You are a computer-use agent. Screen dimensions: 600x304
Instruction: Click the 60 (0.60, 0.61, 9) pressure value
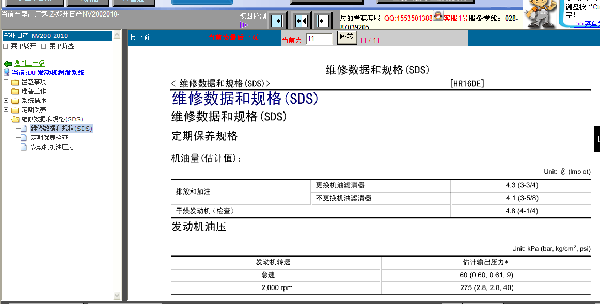pos(486,275)
